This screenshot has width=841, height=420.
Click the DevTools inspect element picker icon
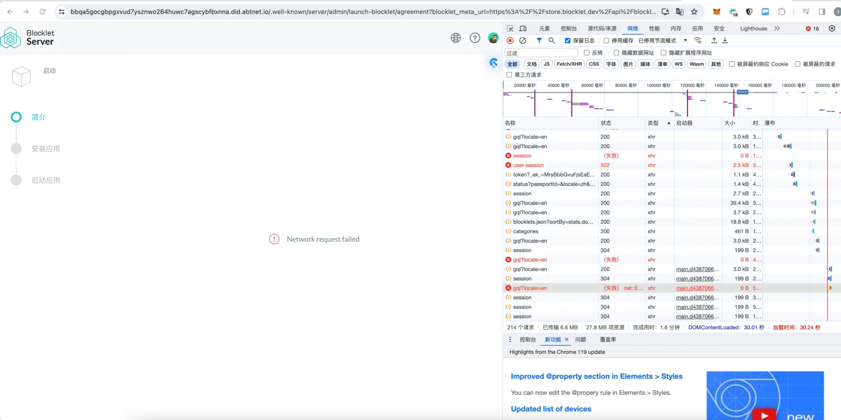510,28
